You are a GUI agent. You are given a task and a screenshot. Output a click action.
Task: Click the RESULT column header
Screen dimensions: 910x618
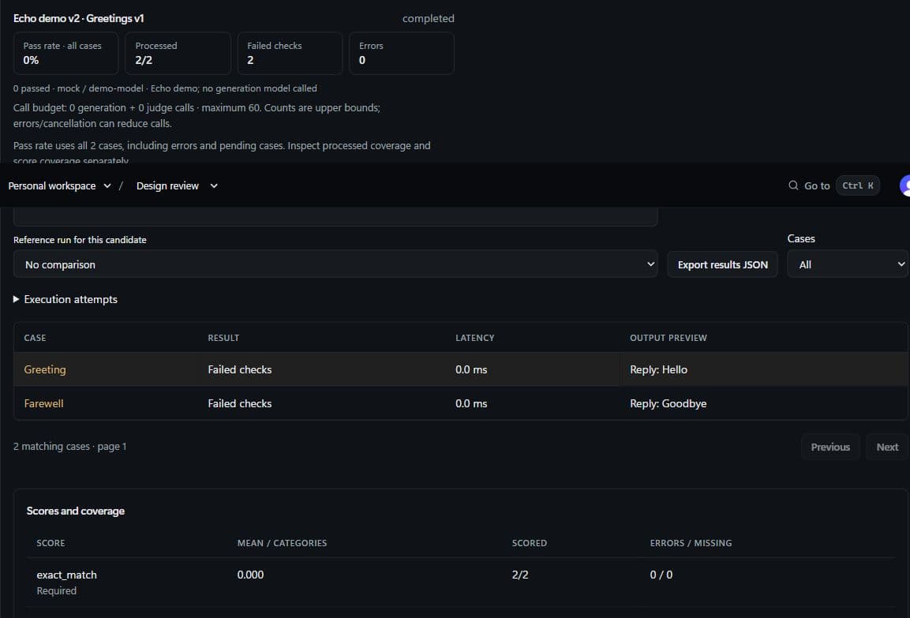223,338
